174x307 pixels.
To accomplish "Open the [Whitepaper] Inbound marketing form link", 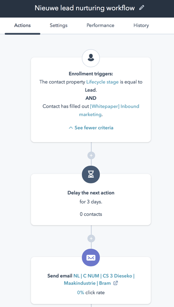I will [x=109, y=110].
